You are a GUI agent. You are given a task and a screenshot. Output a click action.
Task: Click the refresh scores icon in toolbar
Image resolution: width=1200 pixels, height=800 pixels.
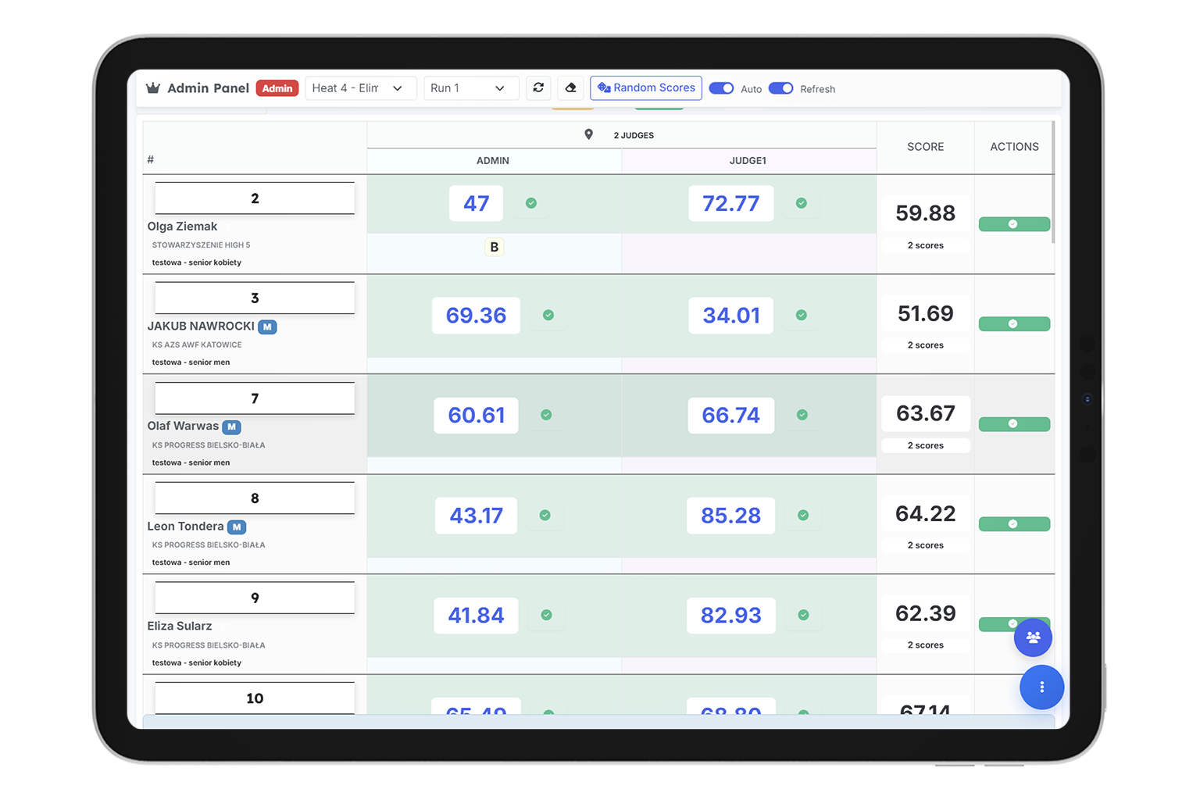pos(538,87)
